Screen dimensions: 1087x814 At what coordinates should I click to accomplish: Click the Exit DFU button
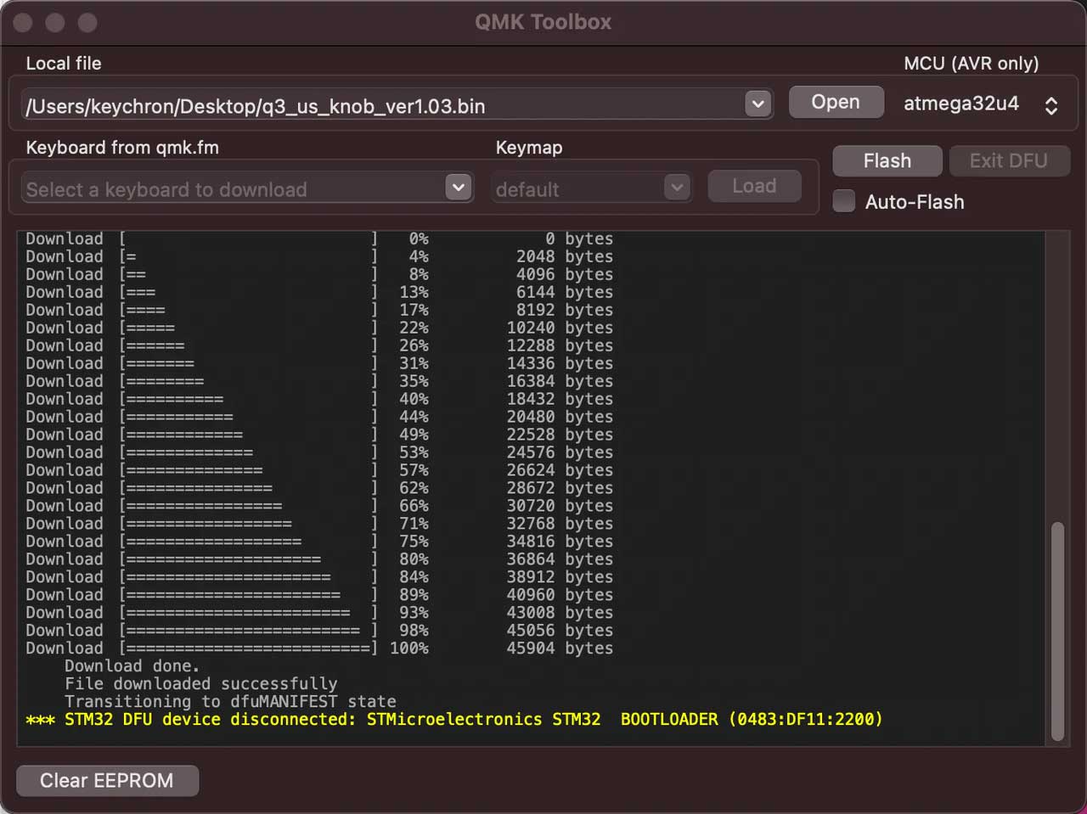pos(1008,160)
